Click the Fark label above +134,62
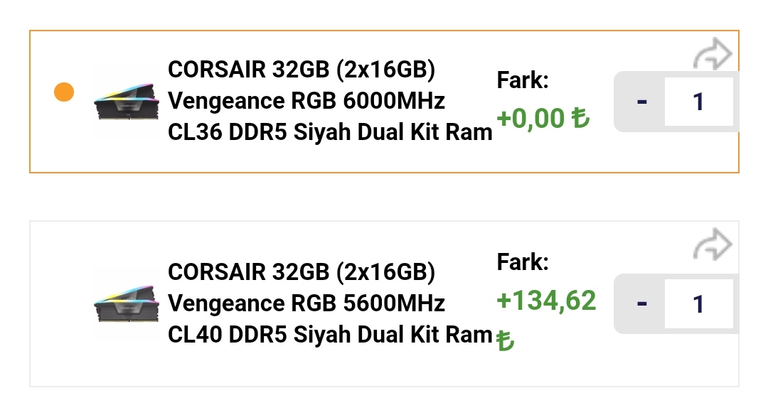This screenshot has height=420, width=768. tap(523, 263)
